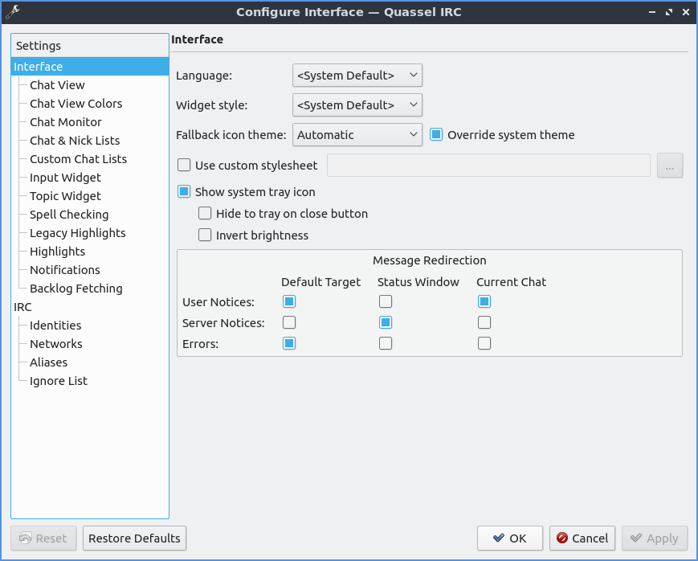Toggle Invert brightness checkbox
The height and width of the screenshot is (561, 698).
click(206, 235)
